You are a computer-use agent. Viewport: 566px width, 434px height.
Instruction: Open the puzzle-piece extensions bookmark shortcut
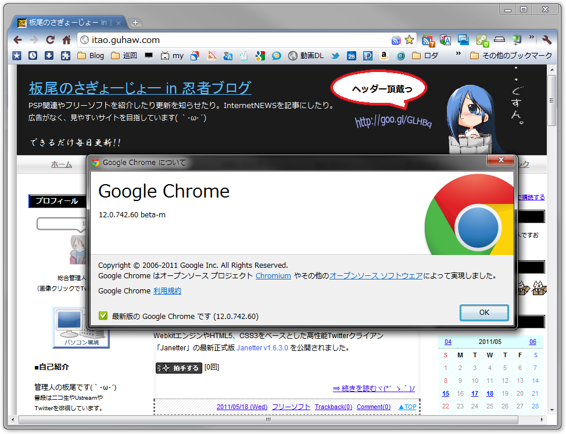pos(65,56)
